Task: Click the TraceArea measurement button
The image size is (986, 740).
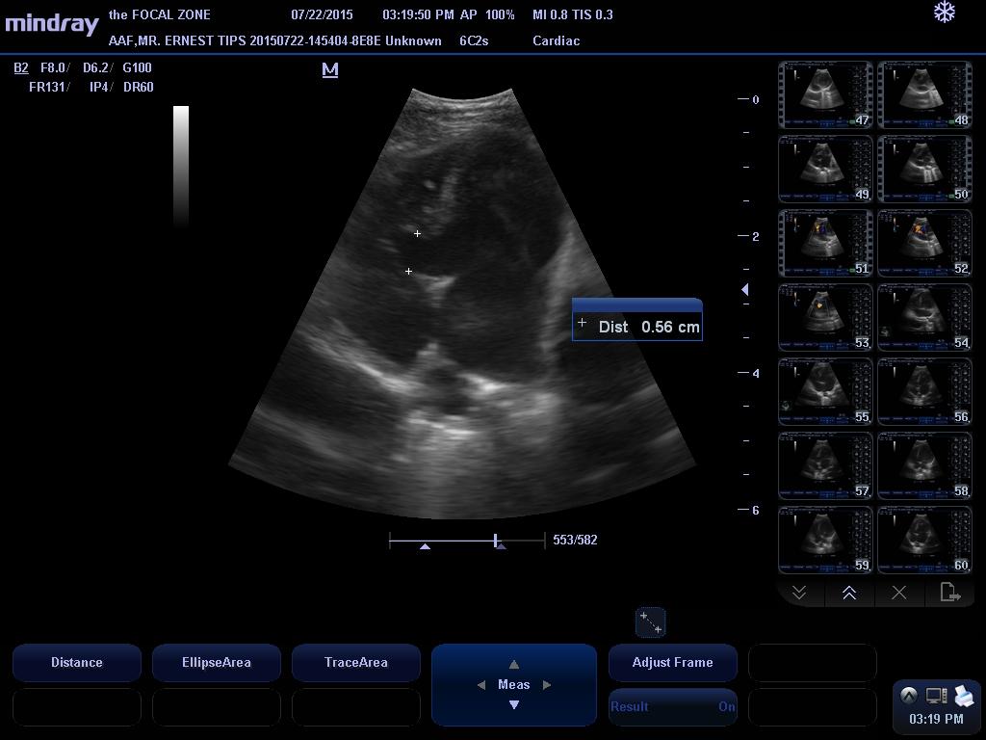Action: pos(355,662)
